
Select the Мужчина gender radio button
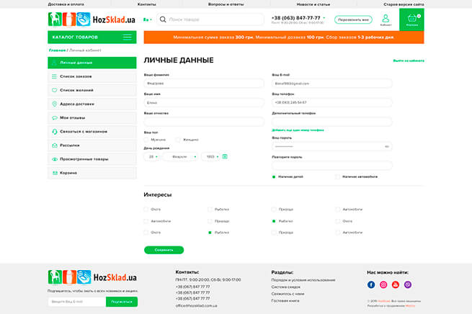pyautogui.click(x=146, y=140)
